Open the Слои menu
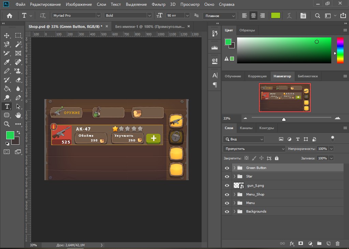This screenshot has height=249, width=349. coord(101,4)
